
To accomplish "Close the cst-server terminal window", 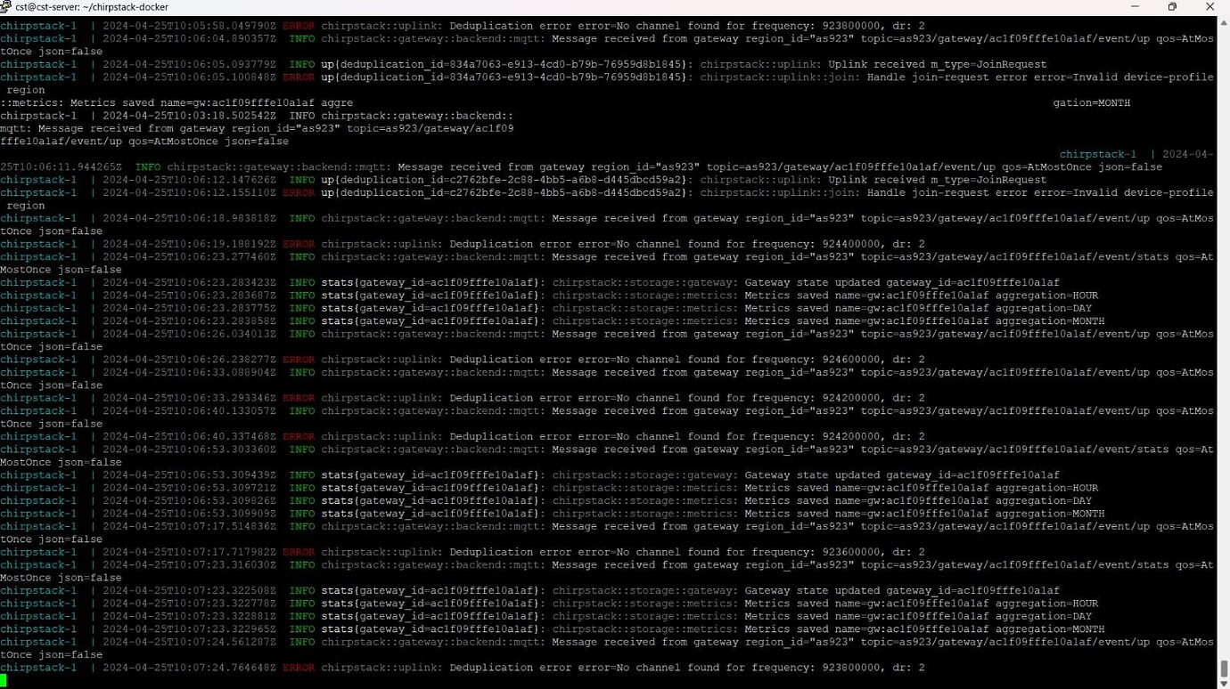I will (1209, 6).
